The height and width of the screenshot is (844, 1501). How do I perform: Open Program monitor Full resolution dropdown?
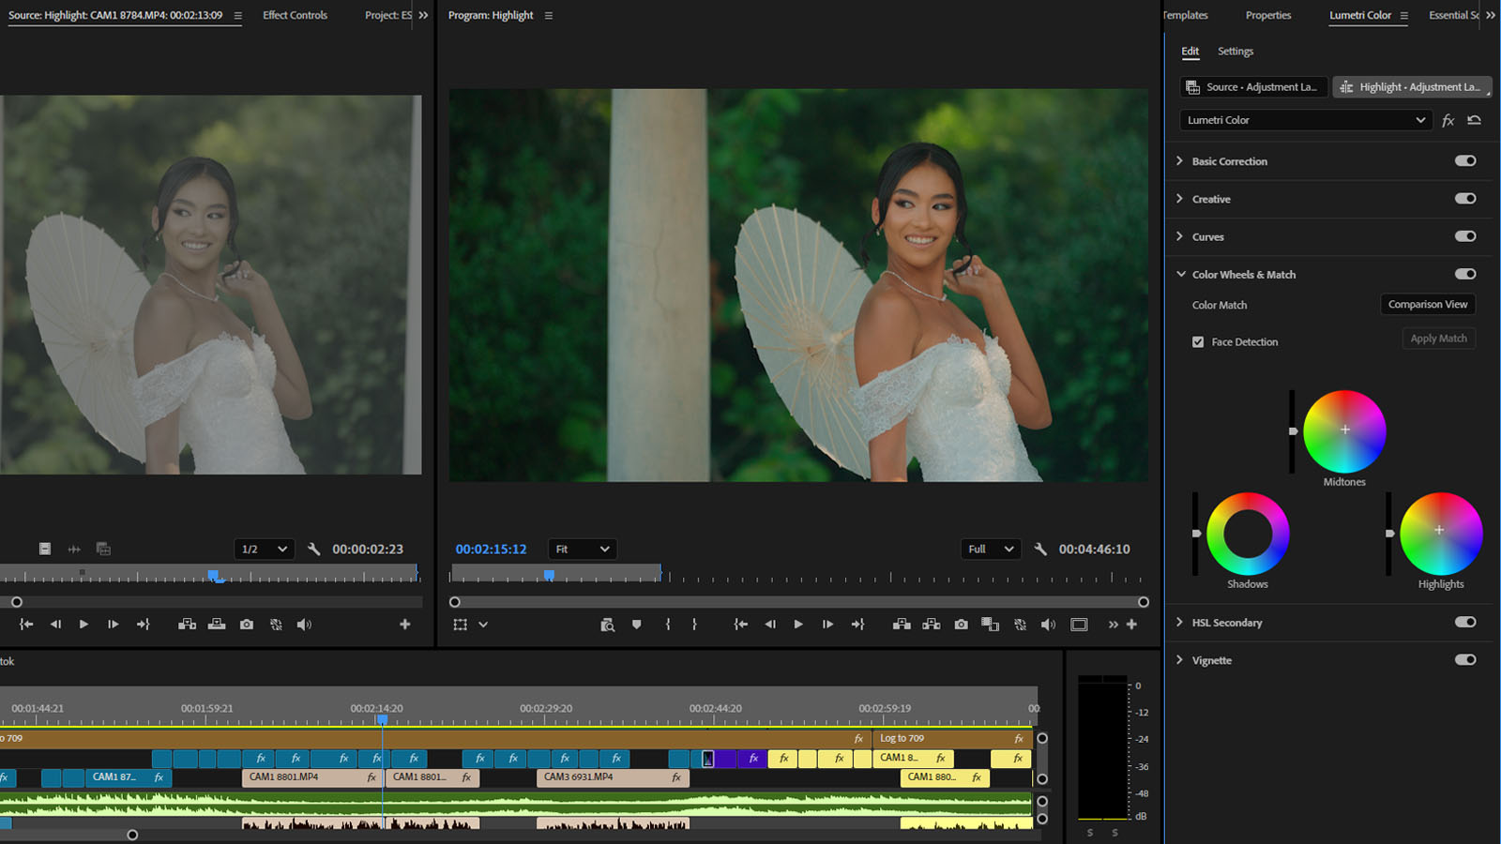[x=991, y=549]
